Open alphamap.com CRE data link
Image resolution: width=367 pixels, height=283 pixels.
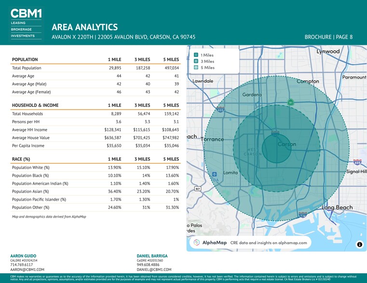coord(269,243)
